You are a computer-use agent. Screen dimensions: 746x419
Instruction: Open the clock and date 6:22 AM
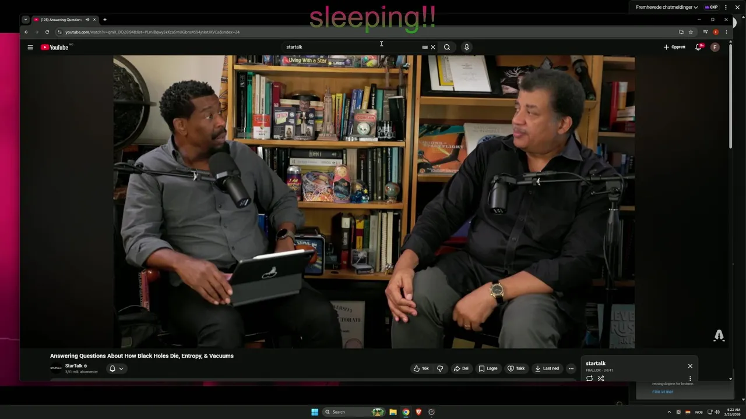coord(733,412)
